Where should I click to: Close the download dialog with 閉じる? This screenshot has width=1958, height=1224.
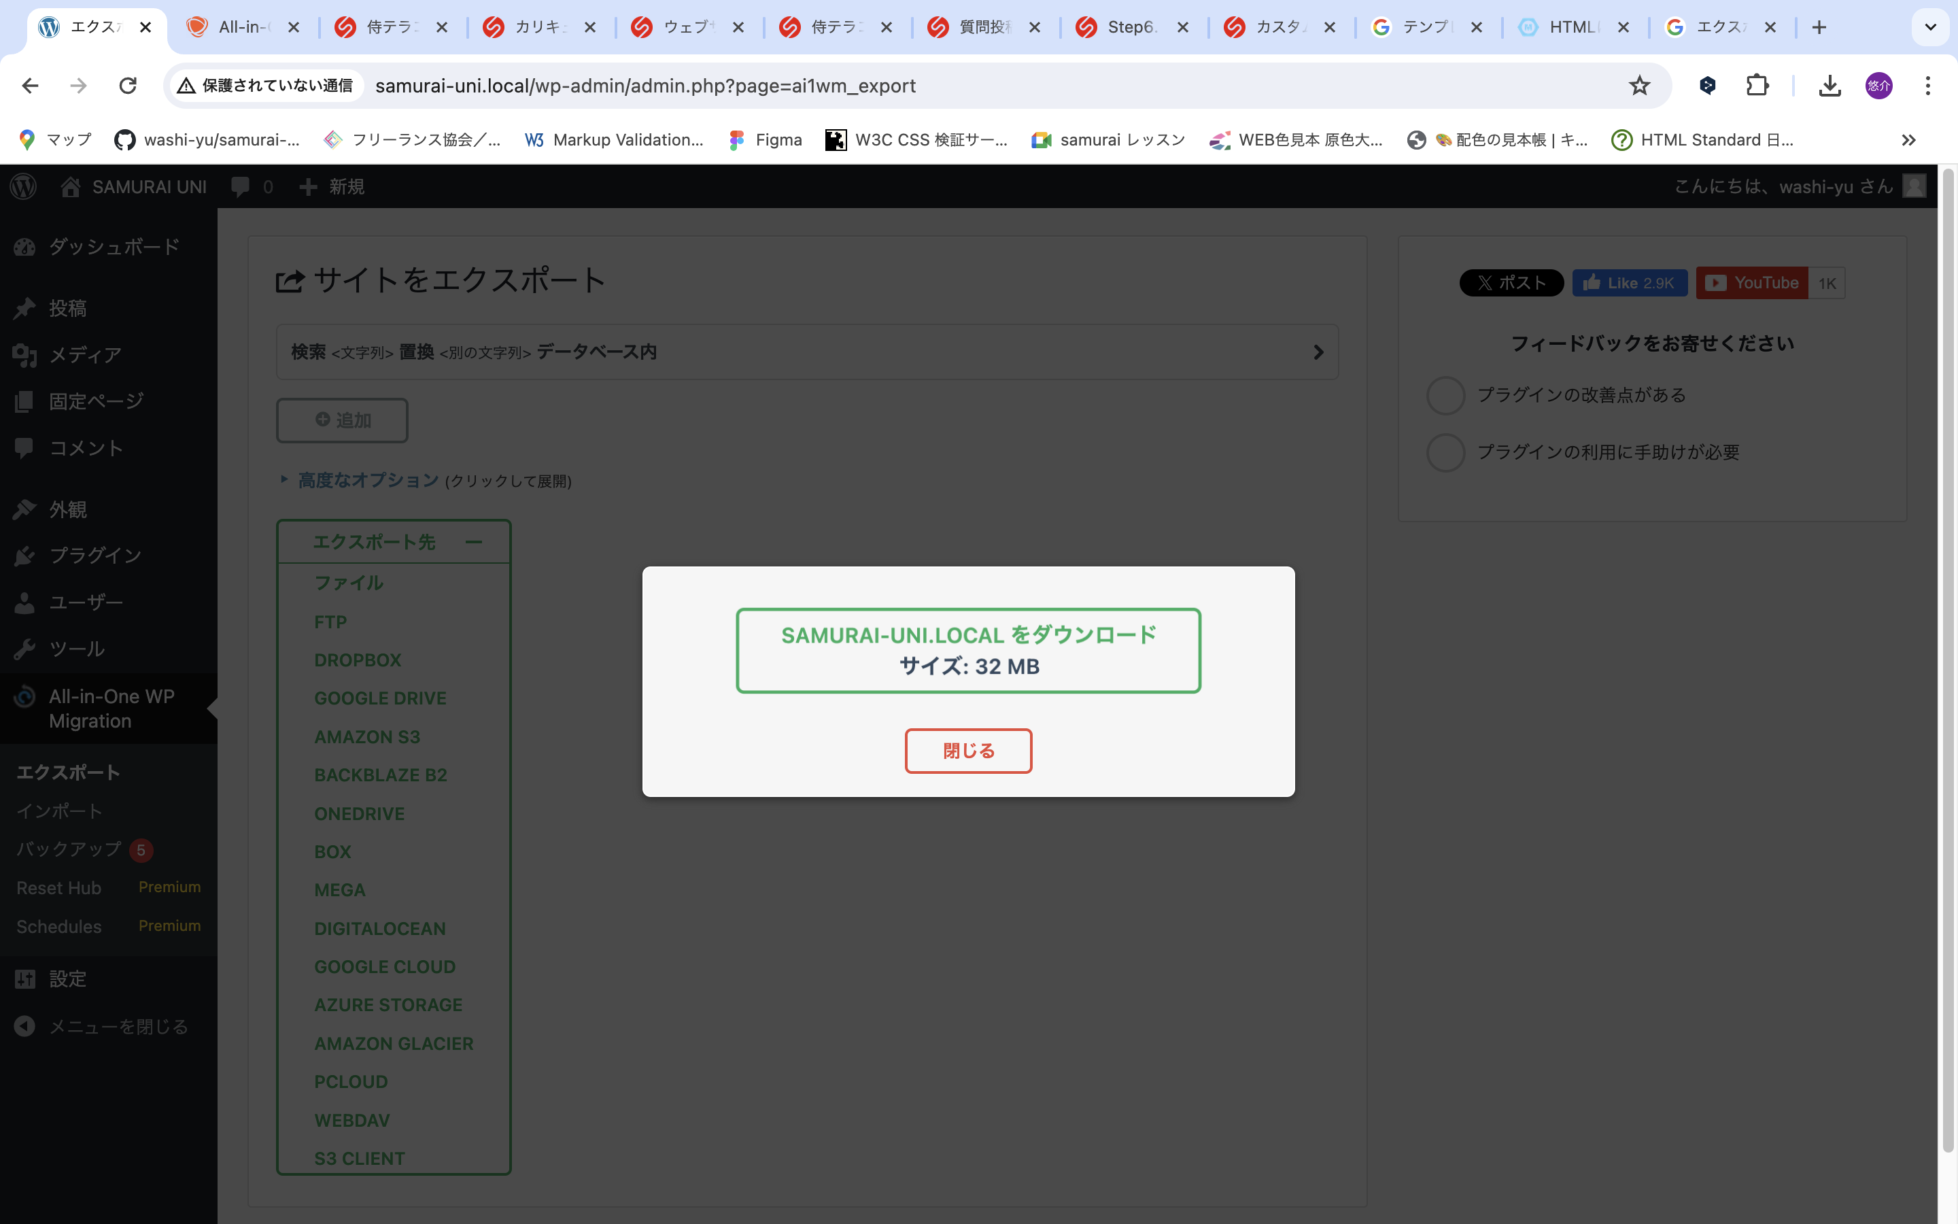point(967,751)
